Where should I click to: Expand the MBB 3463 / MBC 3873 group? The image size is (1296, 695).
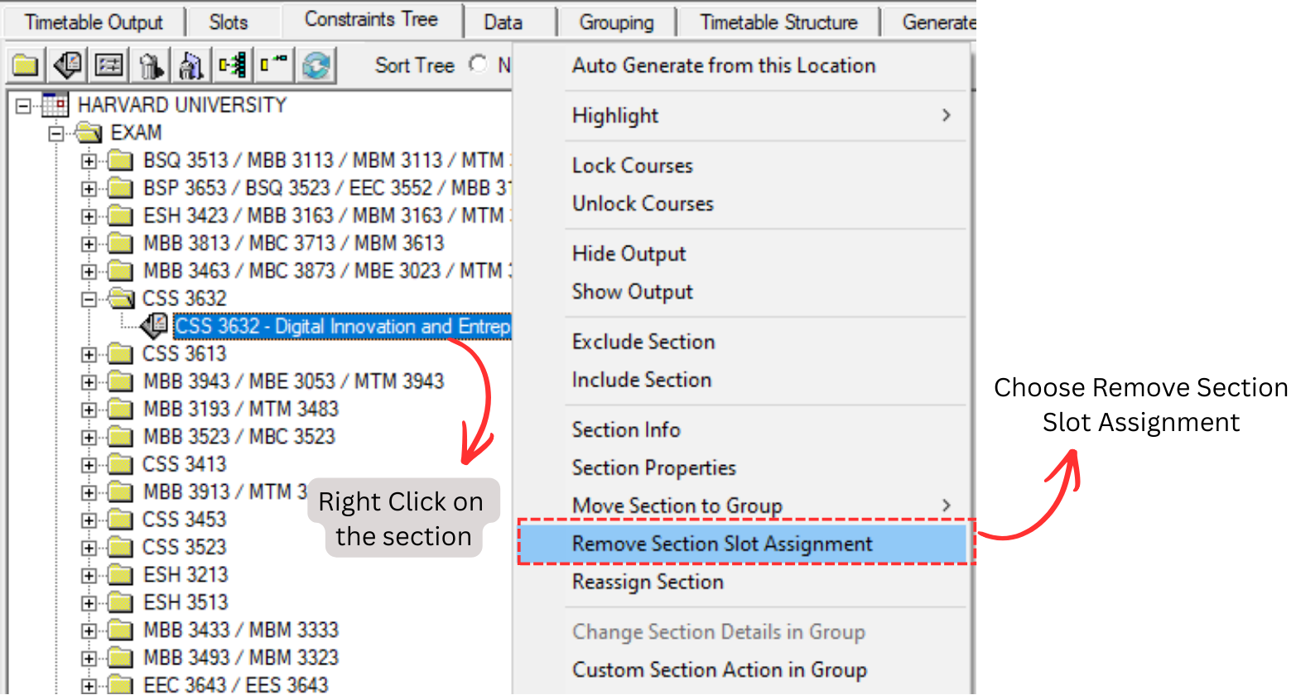pos(89,271)
